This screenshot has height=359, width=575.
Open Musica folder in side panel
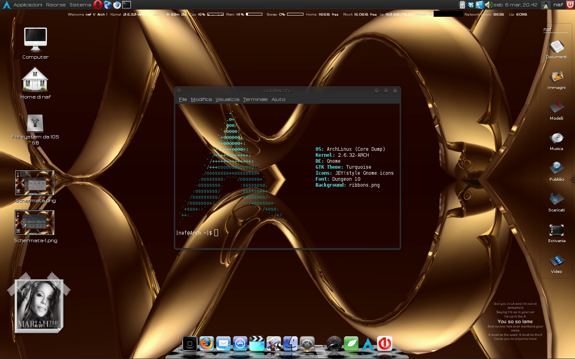pos(557,141)
